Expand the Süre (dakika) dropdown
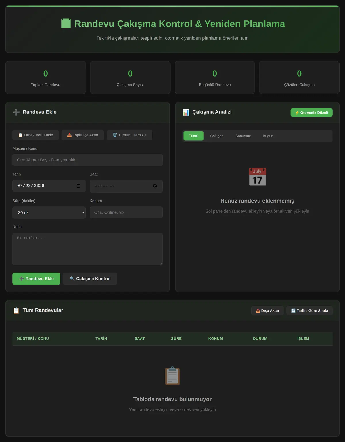Image resolution: width=345 pixels, height=442 pixels. (x=49, y=212)
